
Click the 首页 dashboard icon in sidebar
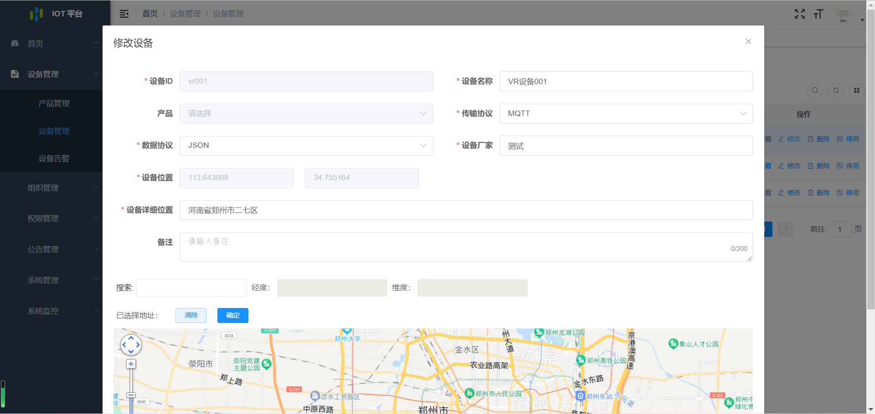pyautogui.click(x=15, y=43)
